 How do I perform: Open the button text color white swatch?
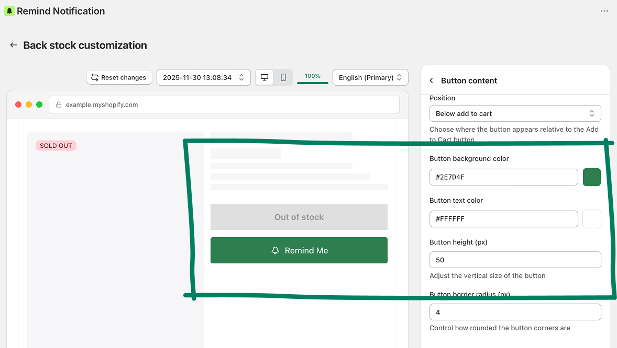click(x=591, y=219)
